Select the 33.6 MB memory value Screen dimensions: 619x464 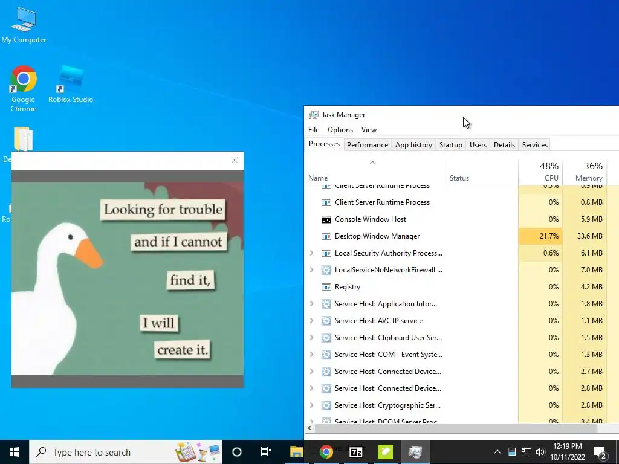[x=589, y=236]
